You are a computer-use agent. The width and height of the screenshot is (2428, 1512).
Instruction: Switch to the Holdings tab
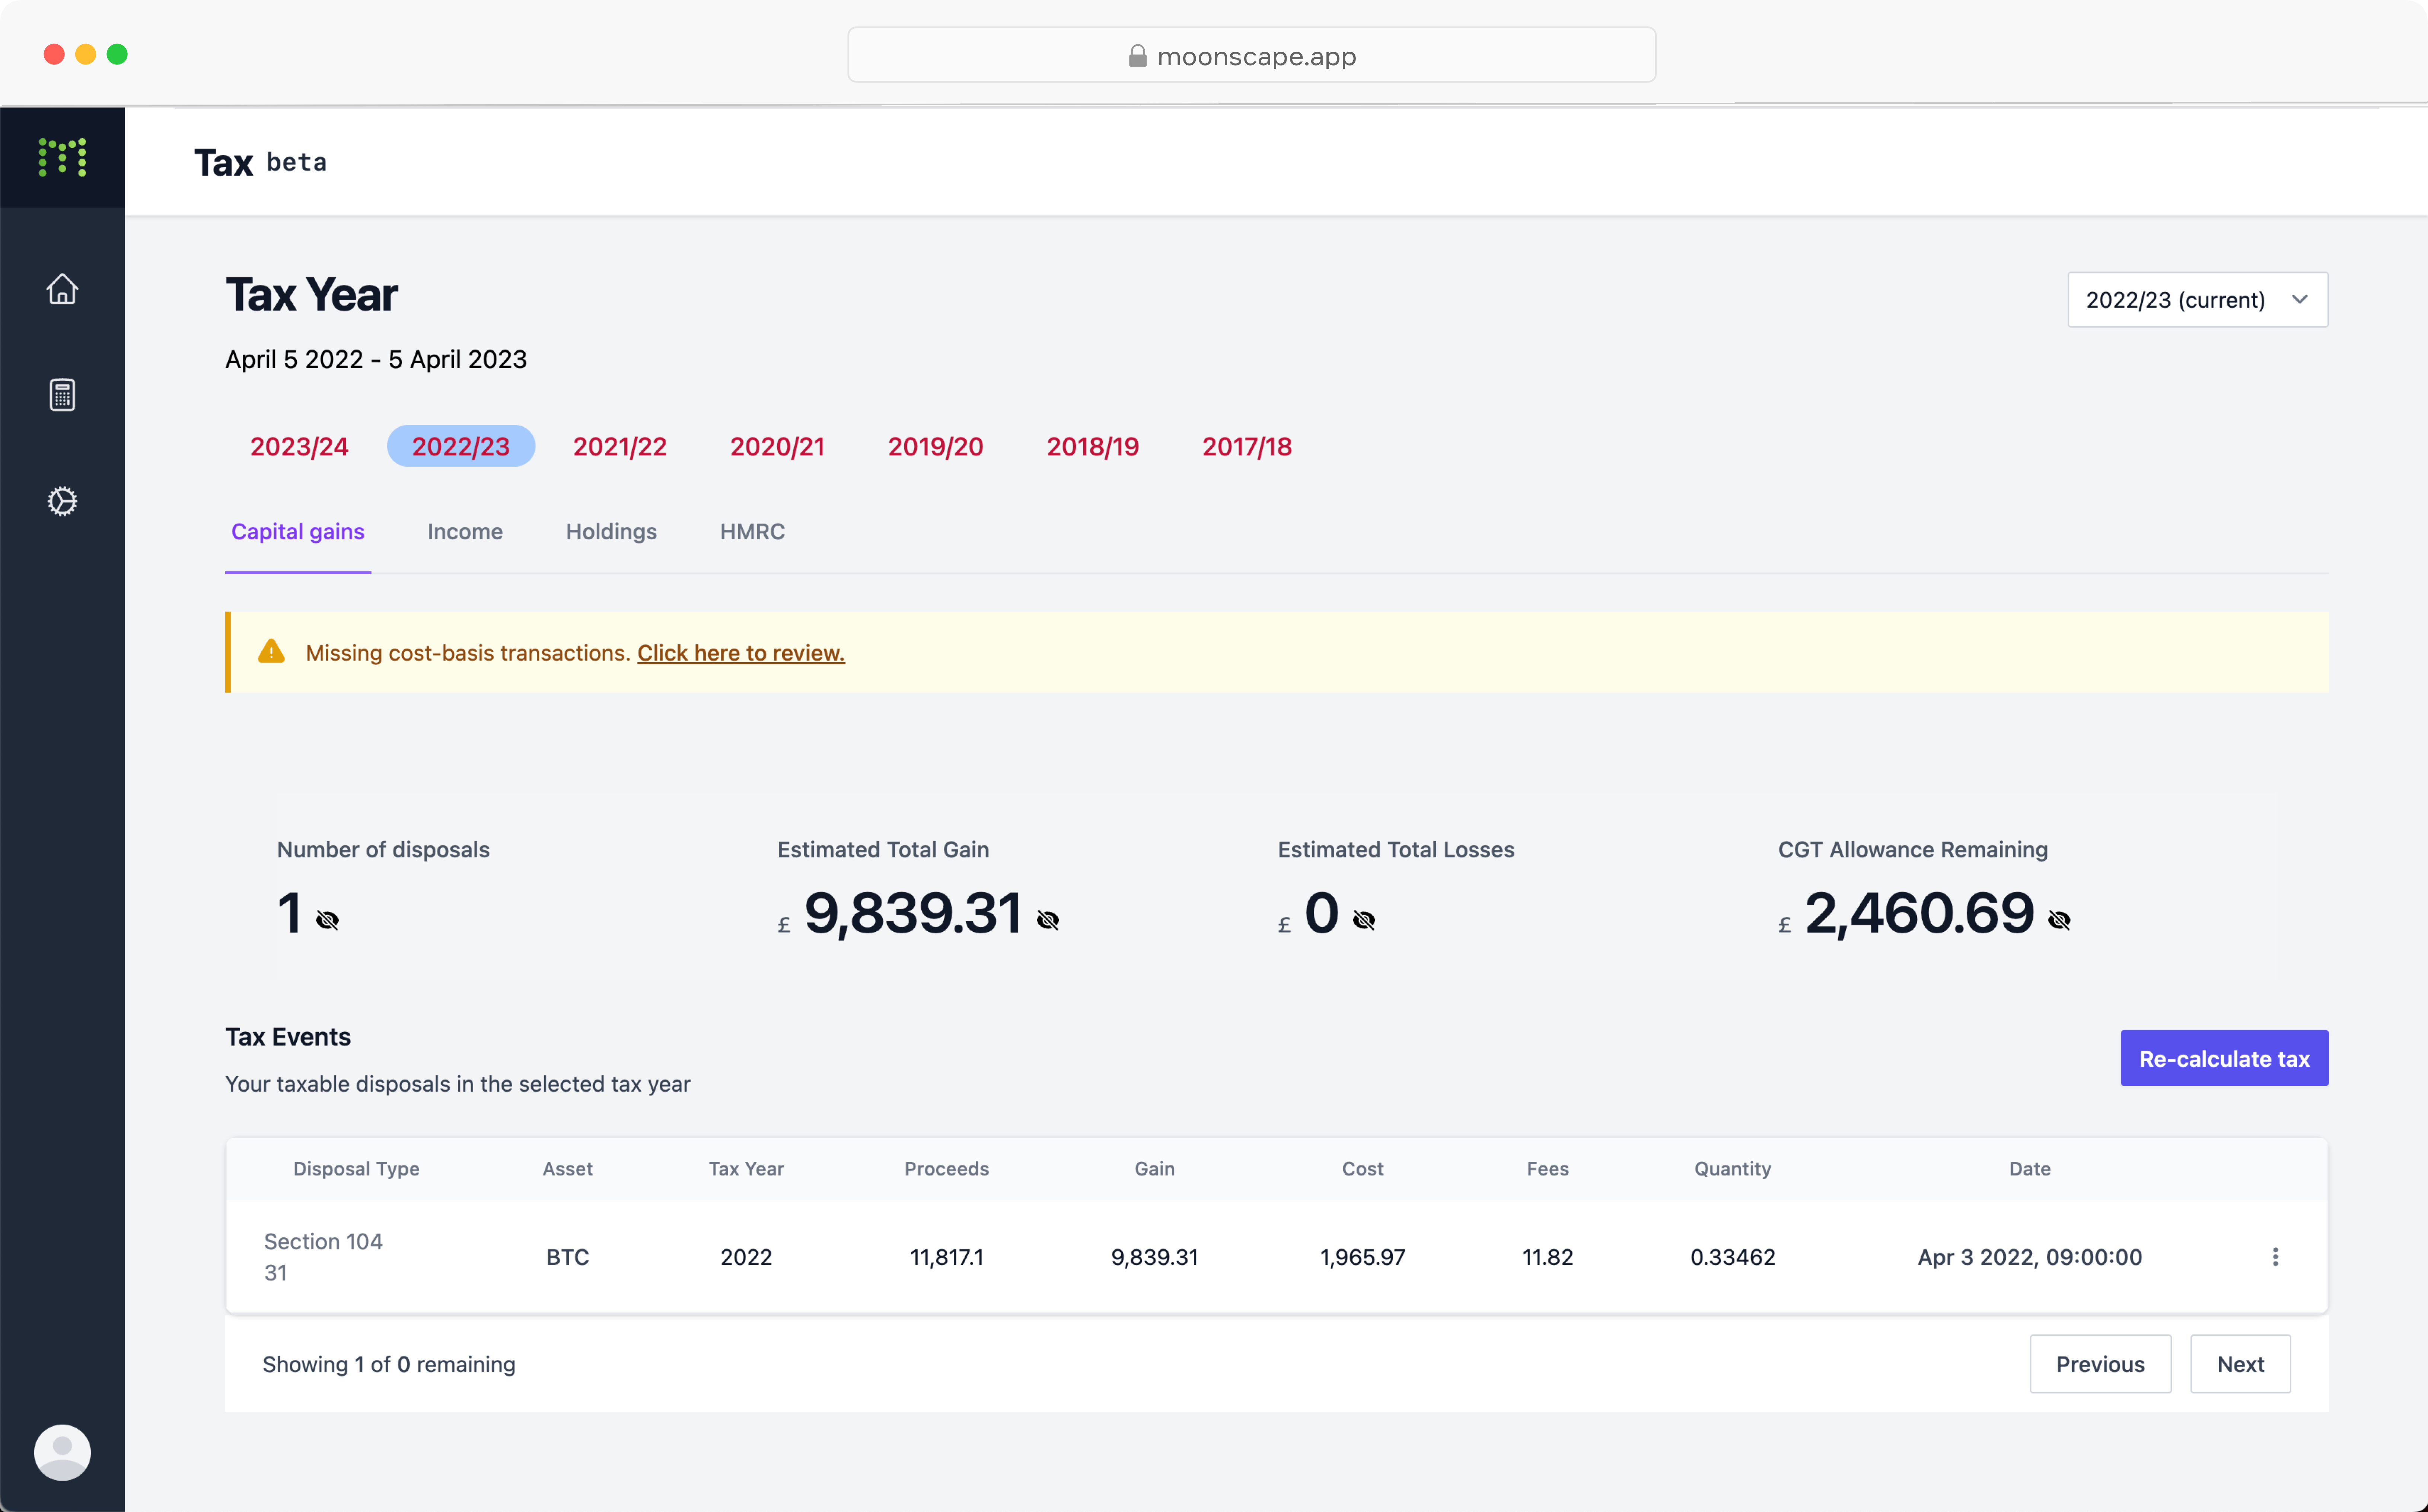611,531
